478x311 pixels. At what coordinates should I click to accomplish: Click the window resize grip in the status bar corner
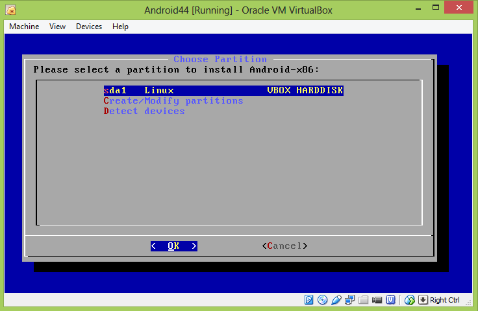(x=468, y=303)
